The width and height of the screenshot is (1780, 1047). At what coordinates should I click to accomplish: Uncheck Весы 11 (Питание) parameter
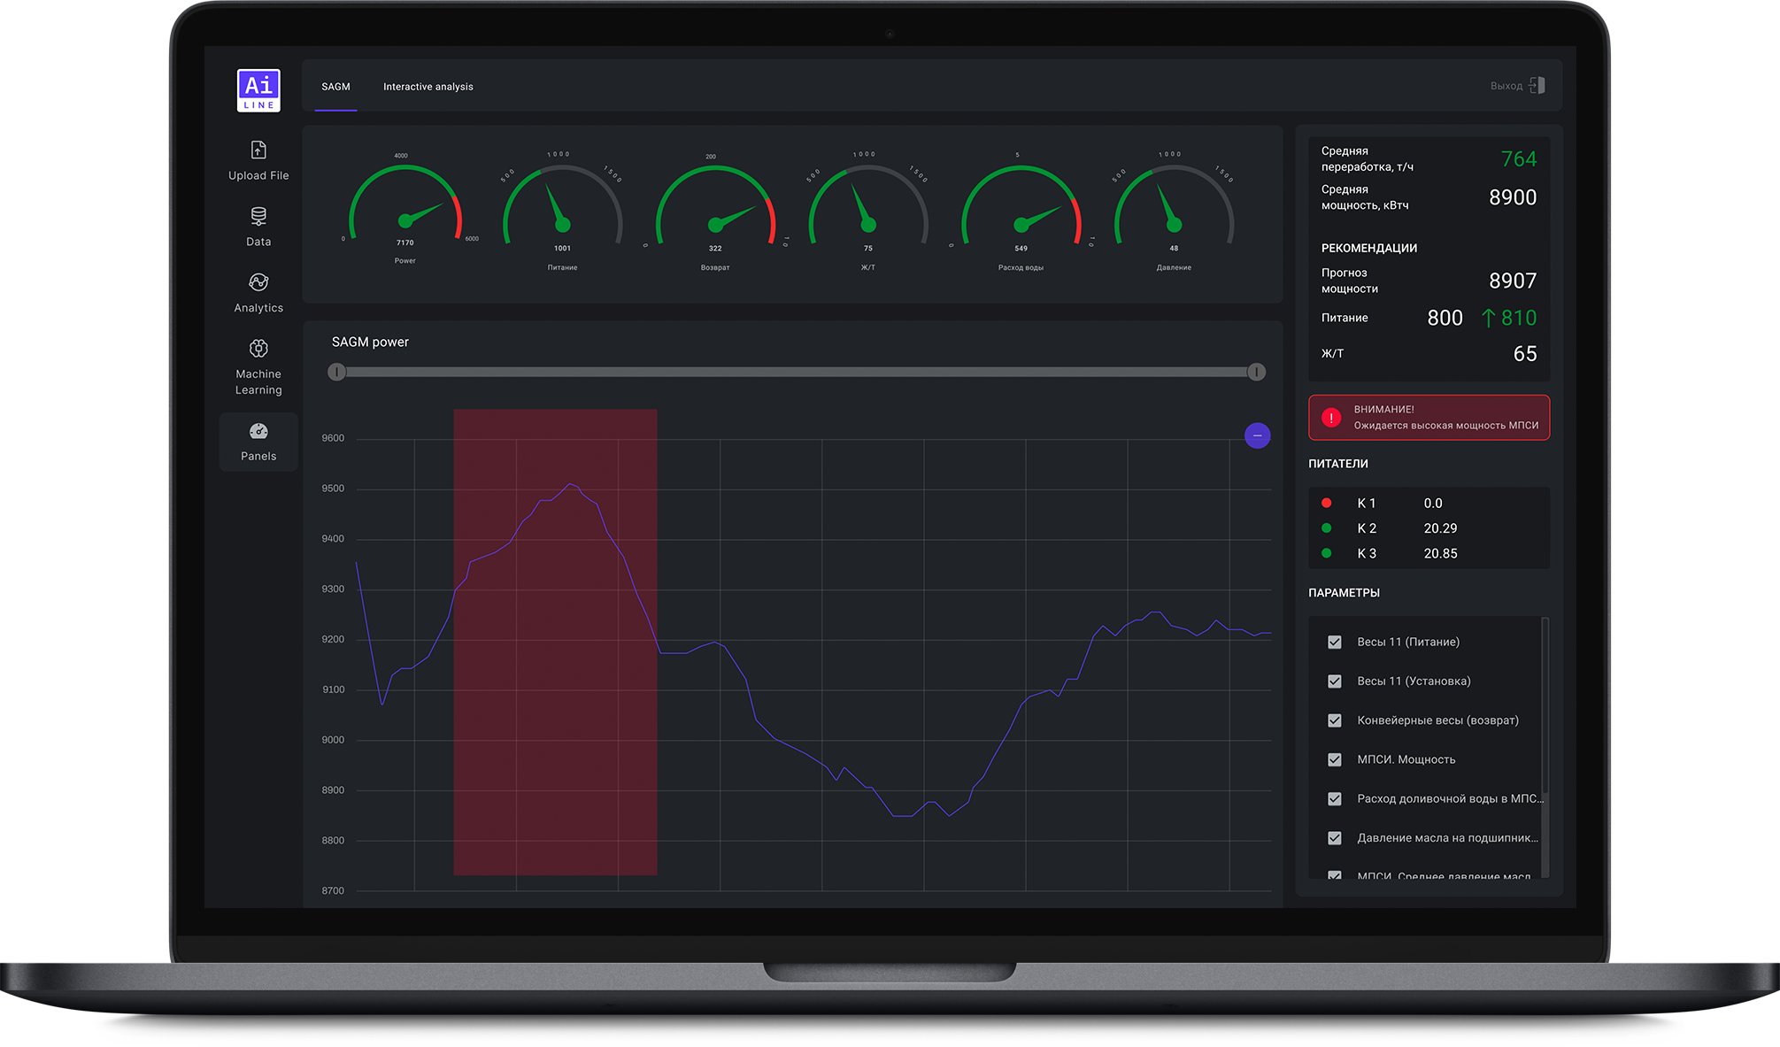(x=1335, y=643)
